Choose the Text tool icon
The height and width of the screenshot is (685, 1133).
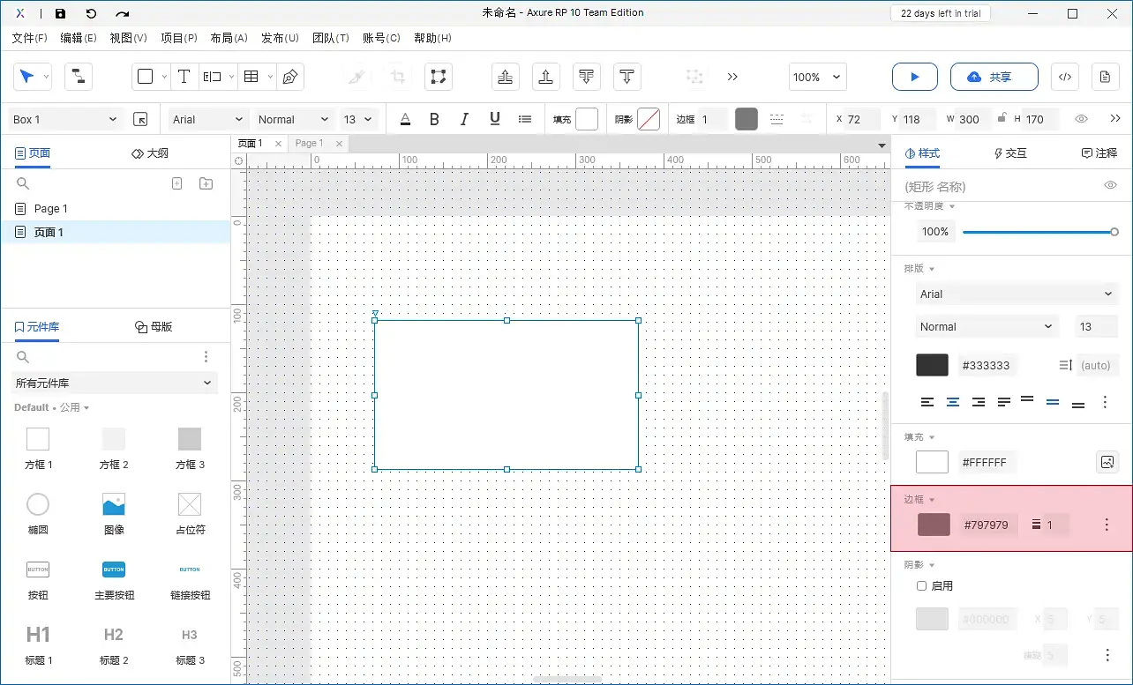184,77
